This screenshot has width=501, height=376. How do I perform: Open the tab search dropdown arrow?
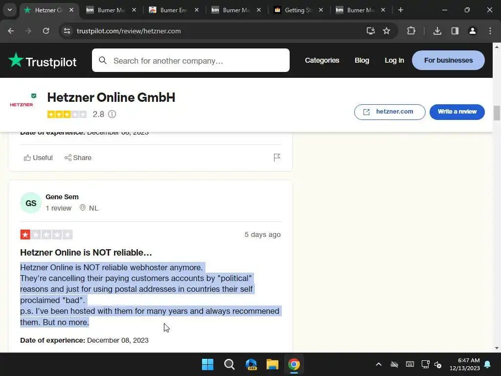pyautogui.click(x=10, y=10)
